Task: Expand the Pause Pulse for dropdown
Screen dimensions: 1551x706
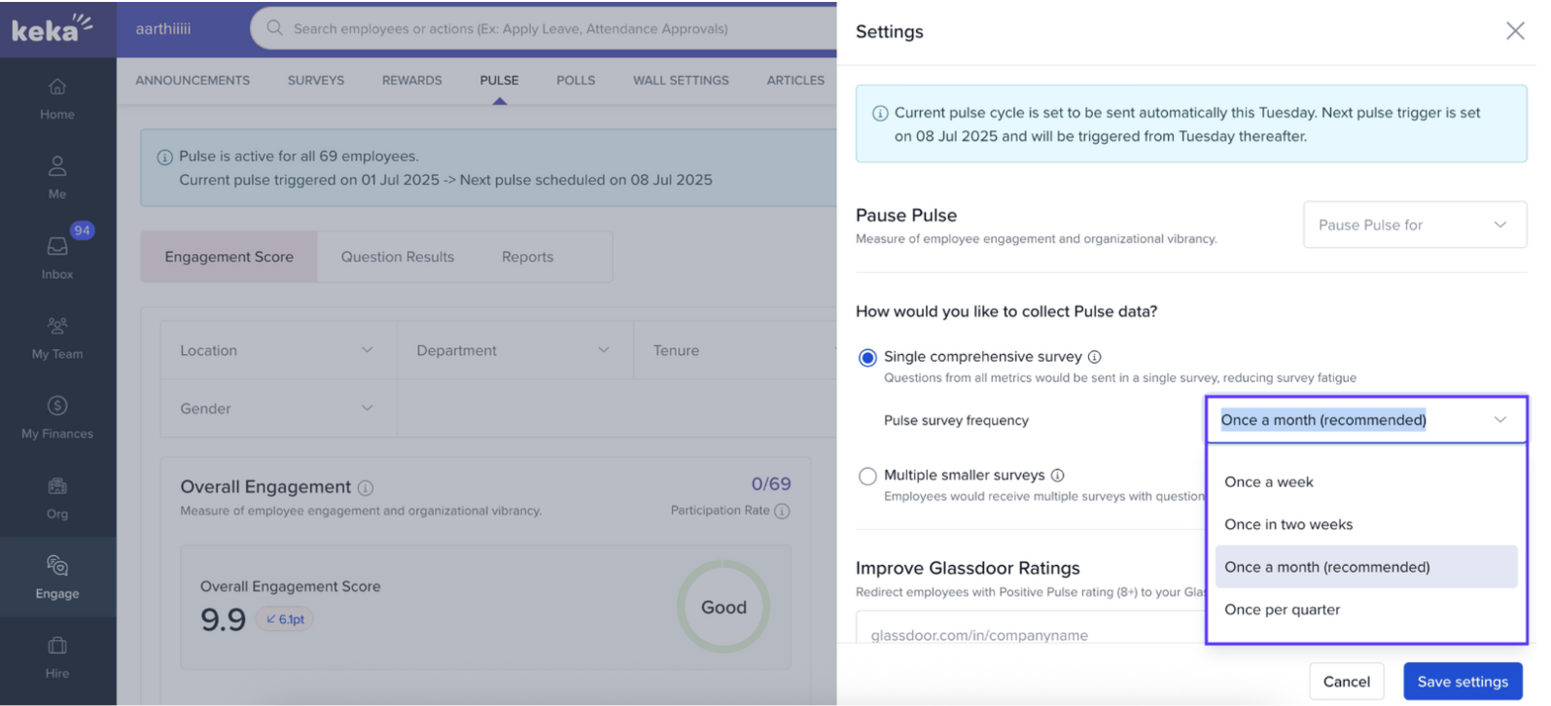Action: pos(1414,225)
